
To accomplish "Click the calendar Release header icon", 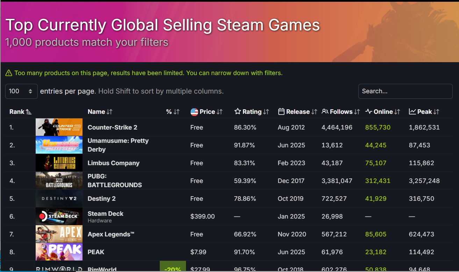I will point(281,112).
